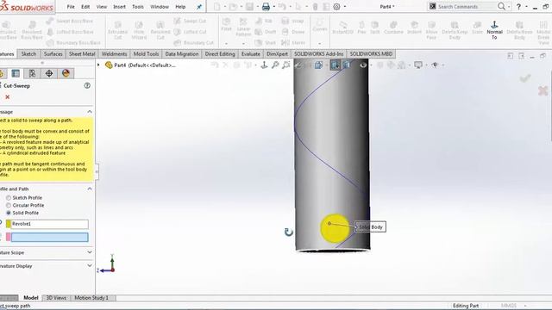Click the Part4 part icon in flyout tree
Image resolution: width=552 pixels, height=310 pixels.
109,65
